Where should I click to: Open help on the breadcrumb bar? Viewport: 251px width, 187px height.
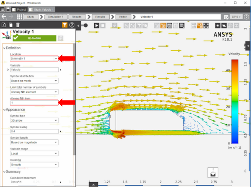247,17
